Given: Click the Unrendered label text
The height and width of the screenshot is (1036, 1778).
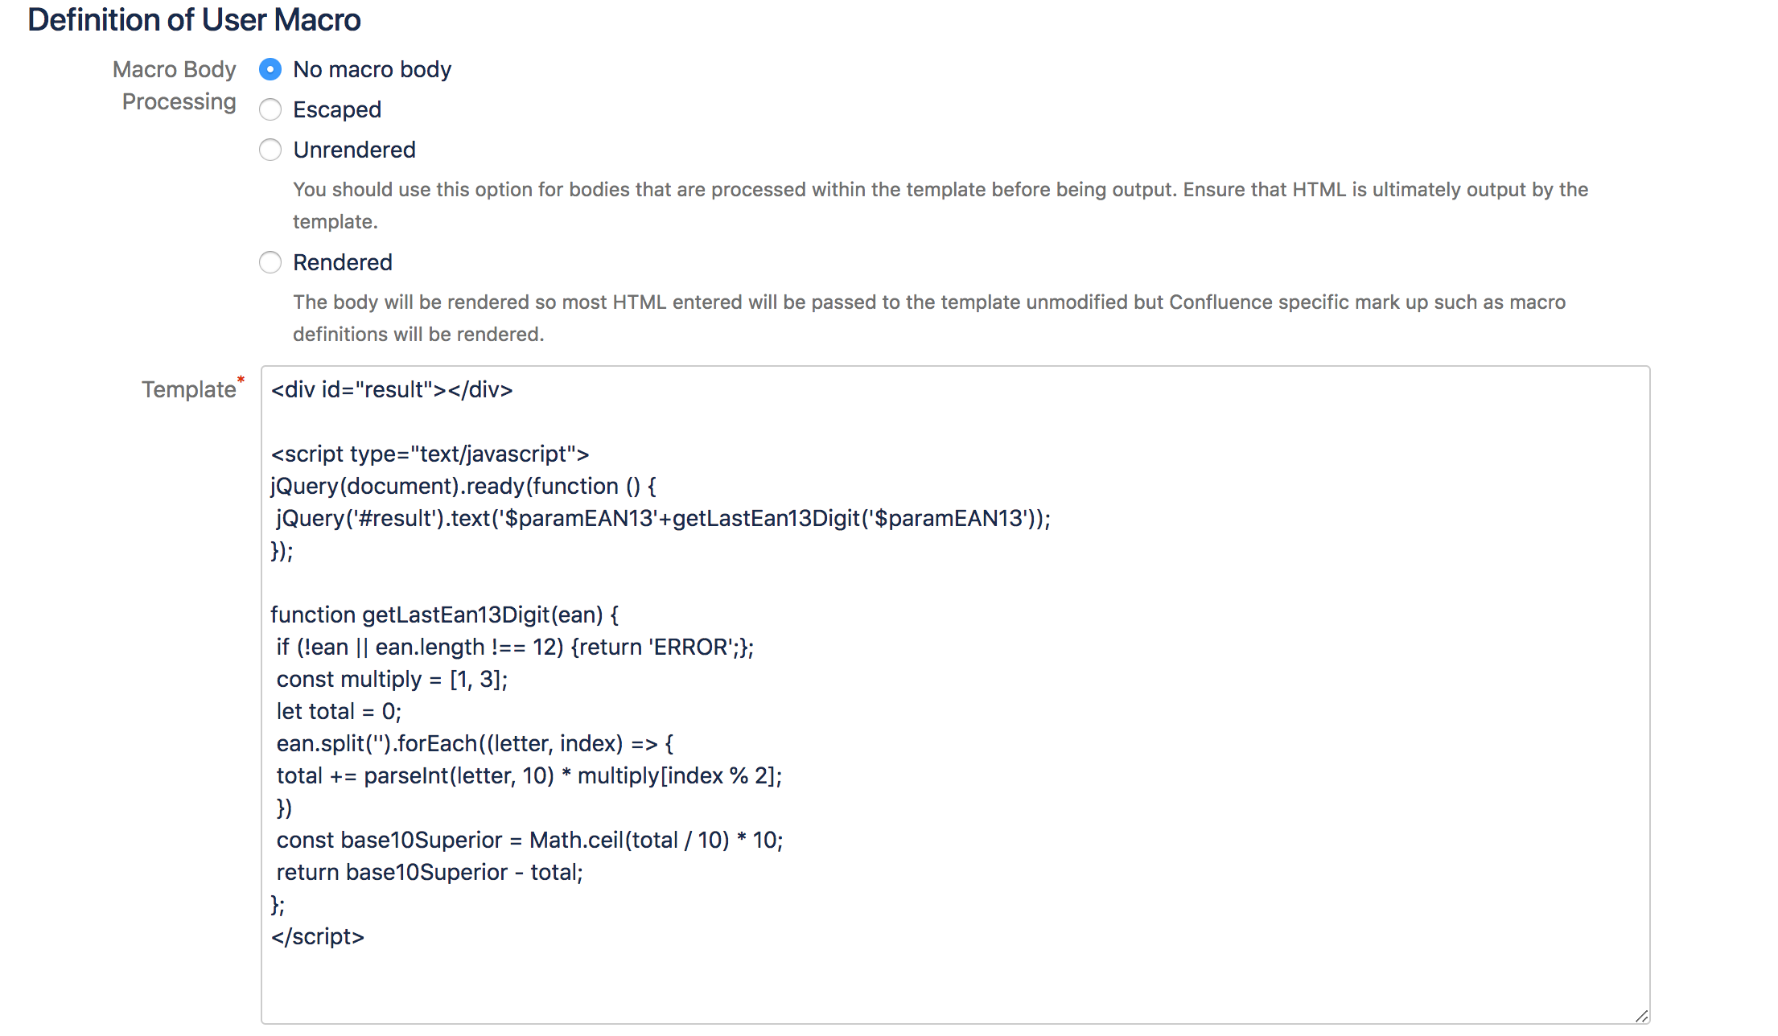Looking at the screenshot, I should click(x=355, y=150).
